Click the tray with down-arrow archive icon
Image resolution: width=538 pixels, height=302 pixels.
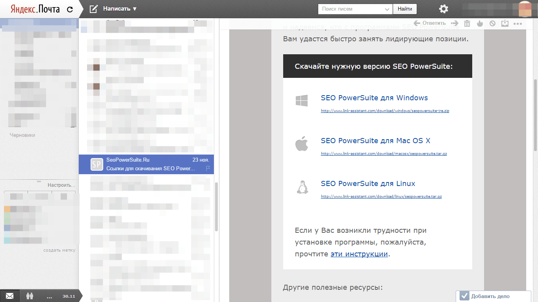[x=505, y=23]
